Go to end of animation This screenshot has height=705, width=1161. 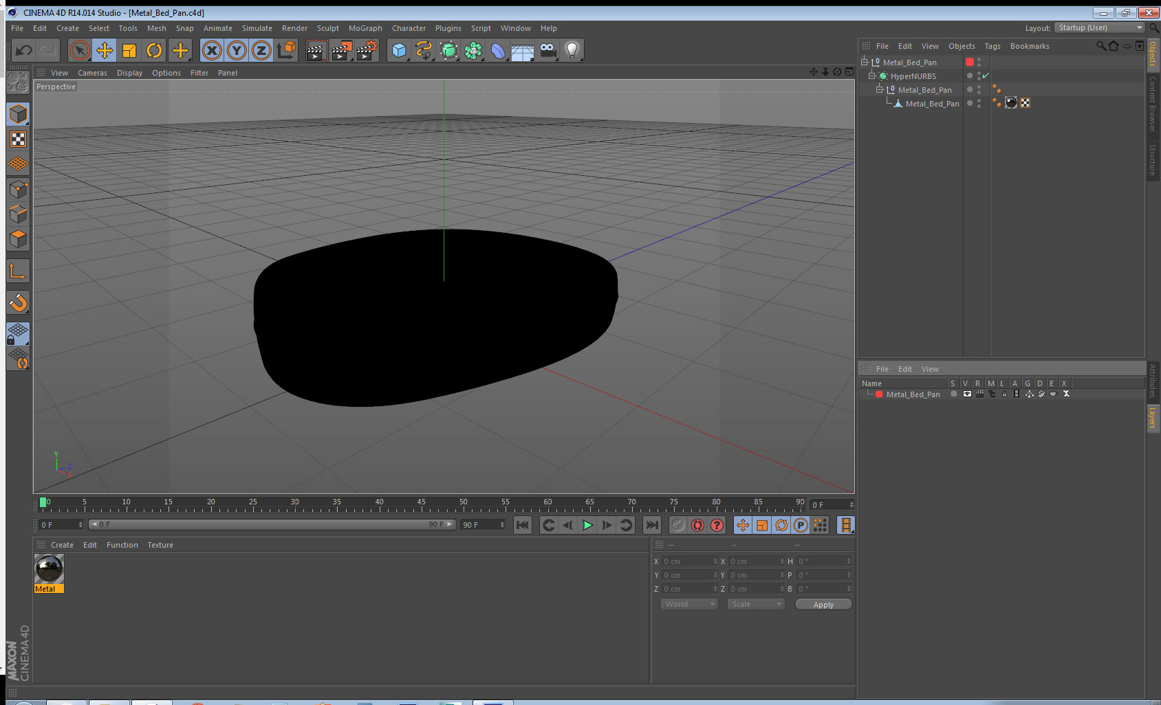(651, 525)
